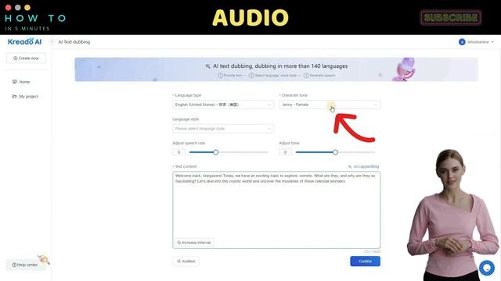Open the chat support bubble icon

(487, 268)
